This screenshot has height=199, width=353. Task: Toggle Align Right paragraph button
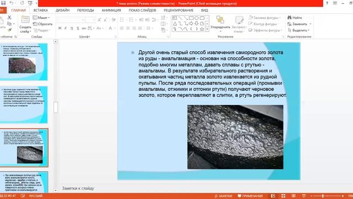pyautogui.click(x=134, y=28)
